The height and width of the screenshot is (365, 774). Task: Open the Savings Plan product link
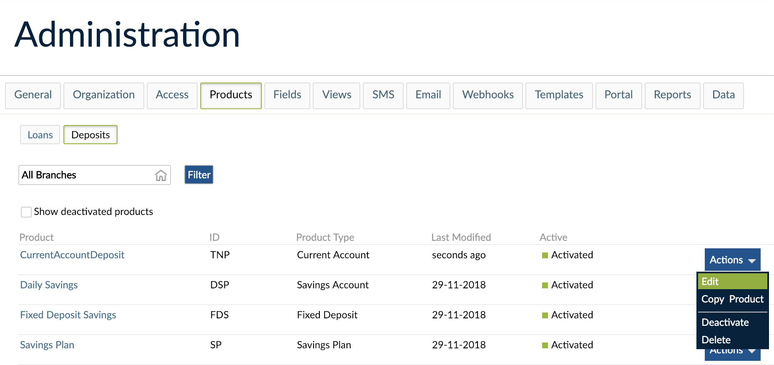click(47, 345)
